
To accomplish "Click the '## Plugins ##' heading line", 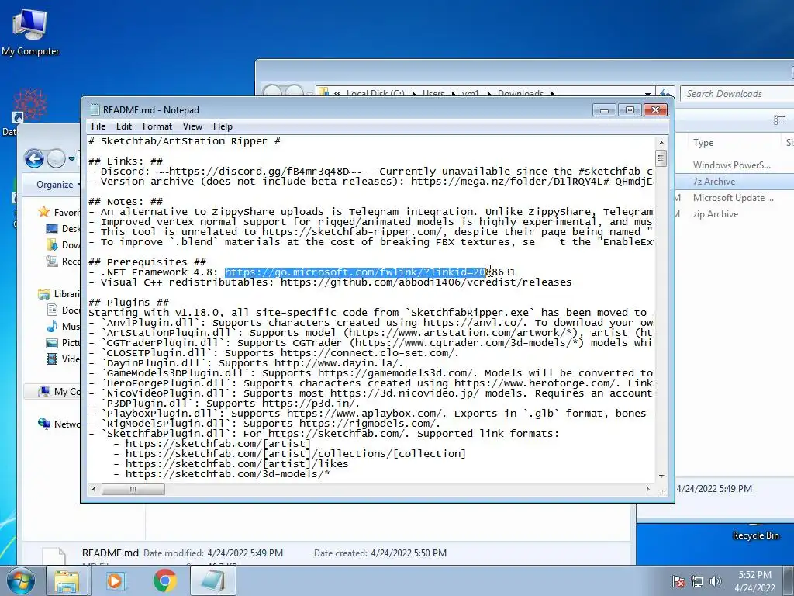I will [x=129, y=303].
